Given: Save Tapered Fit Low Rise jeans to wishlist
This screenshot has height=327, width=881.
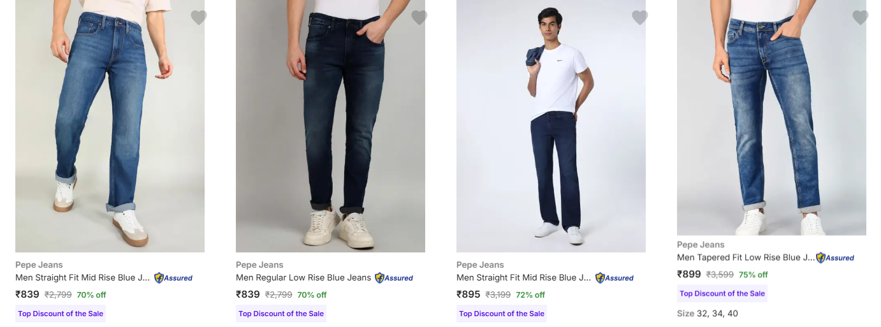Looking at the screenshot, I should click(860, 18).
